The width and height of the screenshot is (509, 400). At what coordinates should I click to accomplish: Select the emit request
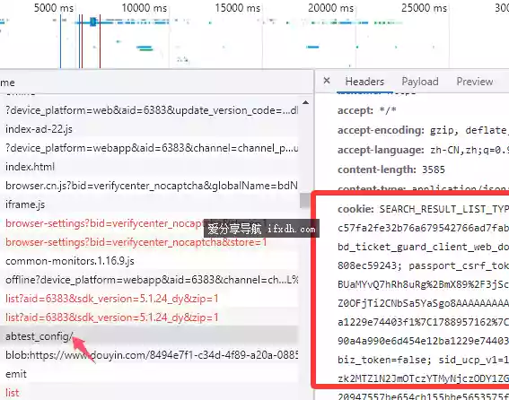point(149,374)
